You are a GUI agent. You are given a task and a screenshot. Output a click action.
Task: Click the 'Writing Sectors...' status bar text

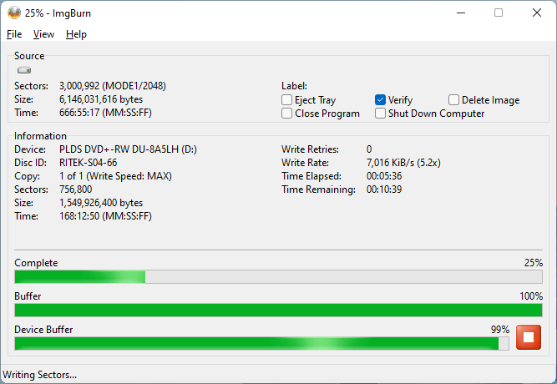pyautogui.click(x=40, y=375)
